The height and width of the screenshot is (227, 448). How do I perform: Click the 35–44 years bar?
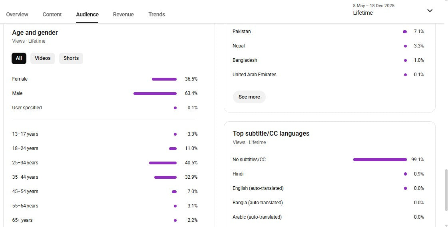(x=165, y=177)
